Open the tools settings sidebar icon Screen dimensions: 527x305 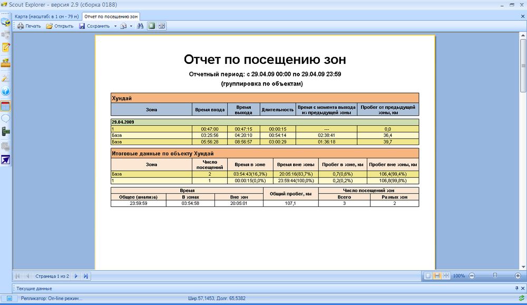[x=6, y=78]
